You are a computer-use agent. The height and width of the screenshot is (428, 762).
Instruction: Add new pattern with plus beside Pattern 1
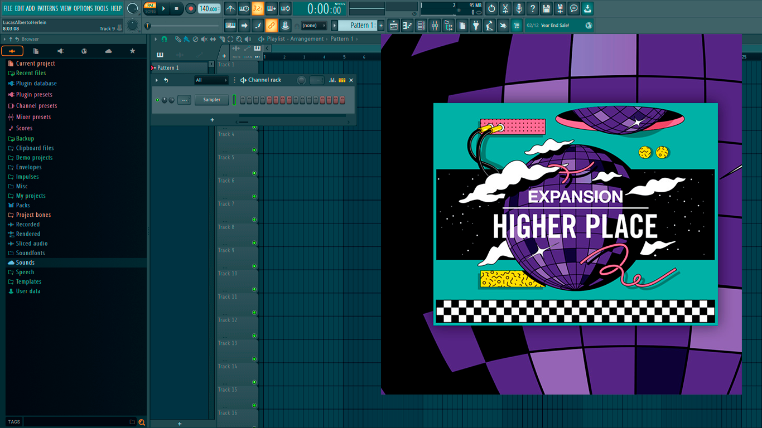381,26
